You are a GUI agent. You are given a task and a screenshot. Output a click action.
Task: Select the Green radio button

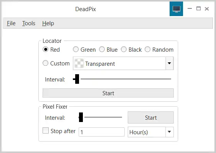[x=76, y=49]
